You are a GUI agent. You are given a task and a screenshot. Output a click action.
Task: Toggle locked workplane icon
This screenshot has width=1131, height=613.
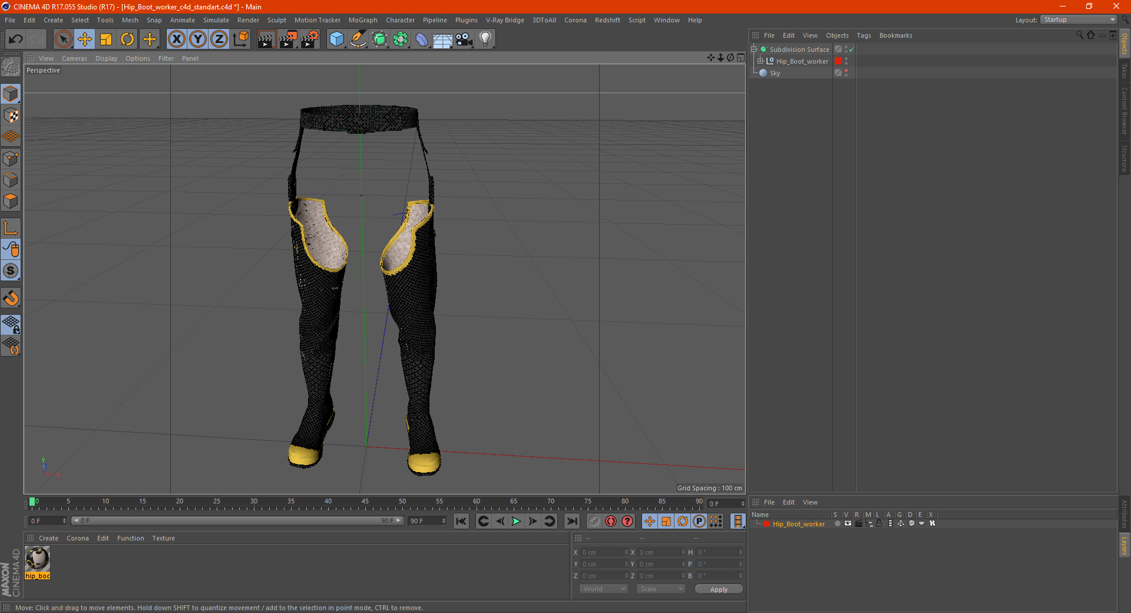[x=11, y=324]
